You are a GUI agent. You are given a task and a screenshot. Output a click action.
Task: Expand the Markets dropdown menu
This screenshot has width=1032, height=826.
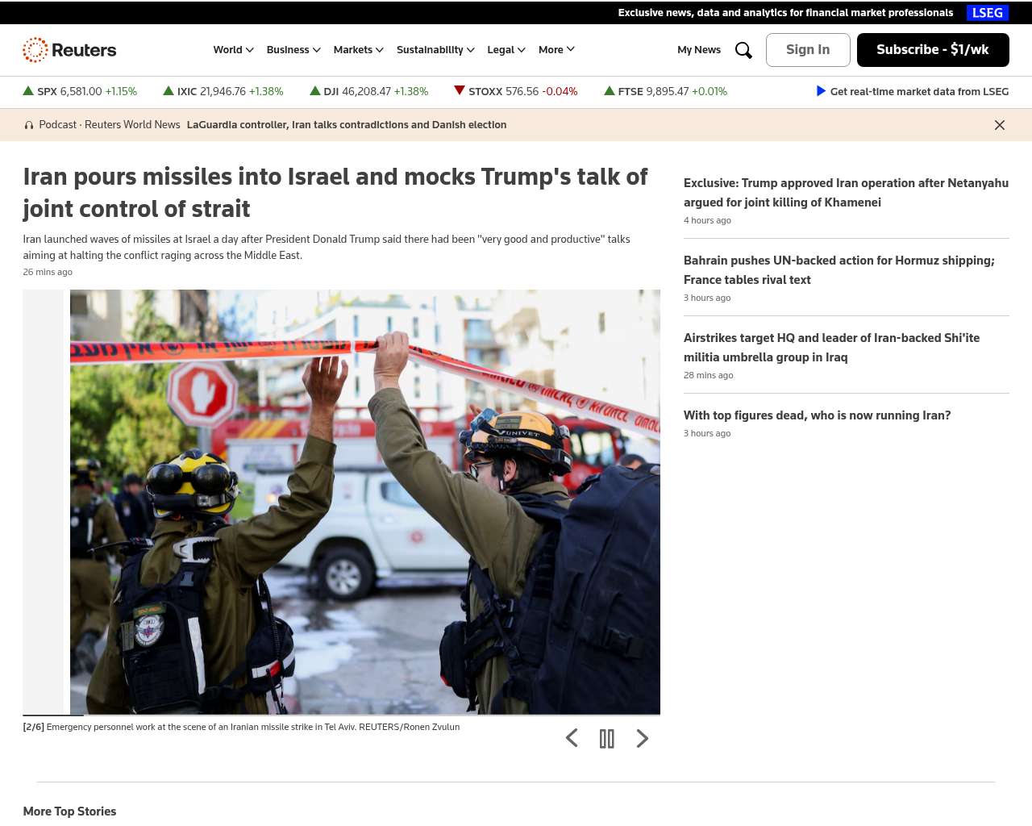(x=358, y=50)
